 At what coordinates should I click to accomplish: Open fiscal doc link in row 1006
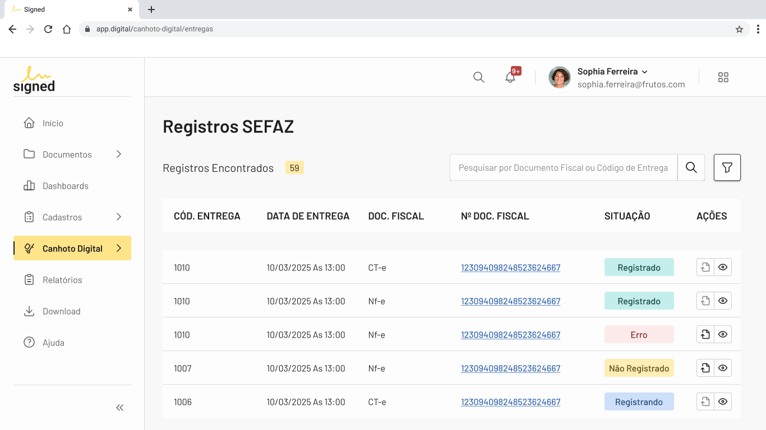point(511,402)
